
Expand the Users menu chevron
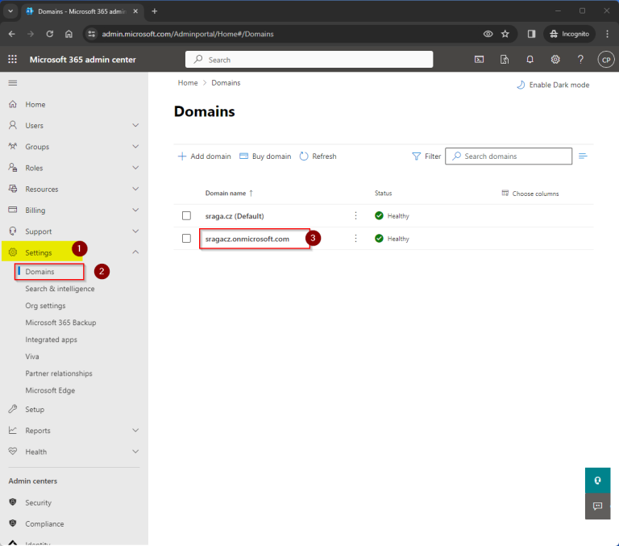pyautogui.click(x=135, y=125)
